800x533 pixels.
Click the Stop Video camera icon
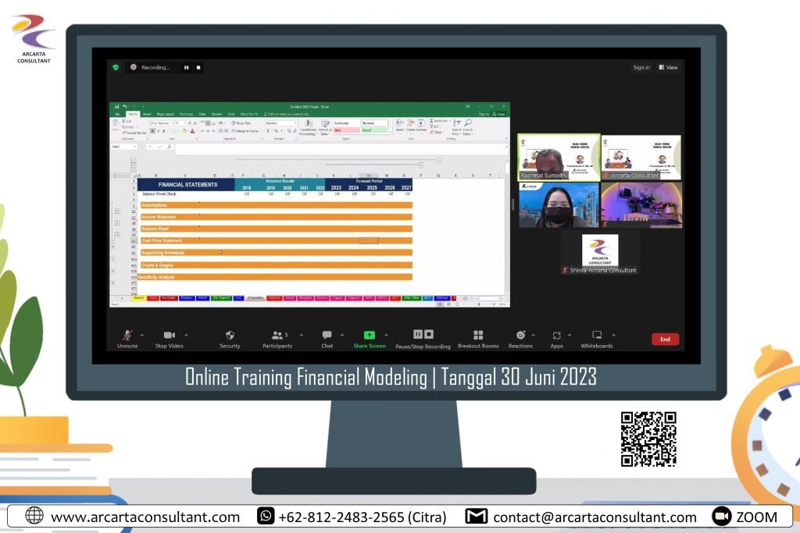[169, 336]
